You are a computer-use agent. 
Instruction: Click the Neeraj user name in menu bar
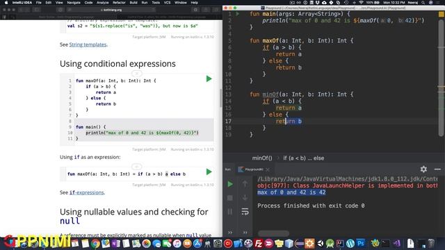(413, 3)
